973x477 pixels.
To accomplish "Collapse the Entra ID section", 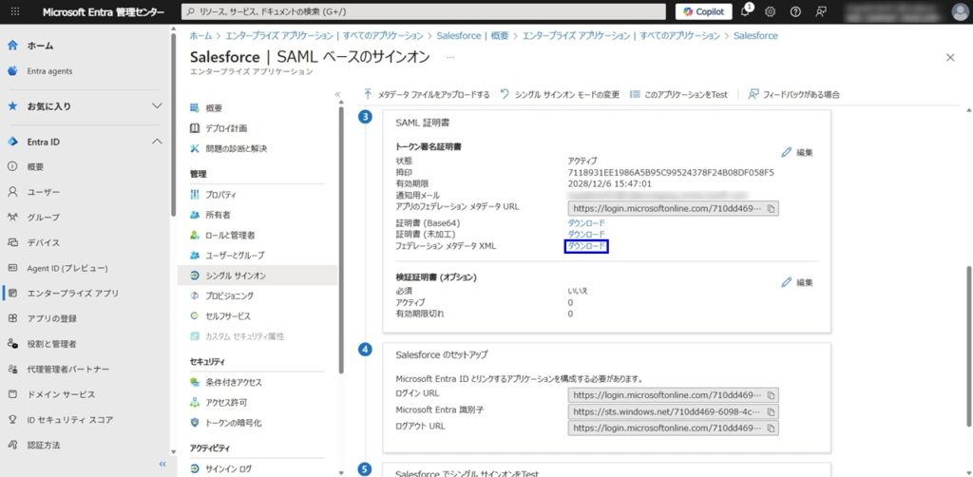I will coord(157,142).
